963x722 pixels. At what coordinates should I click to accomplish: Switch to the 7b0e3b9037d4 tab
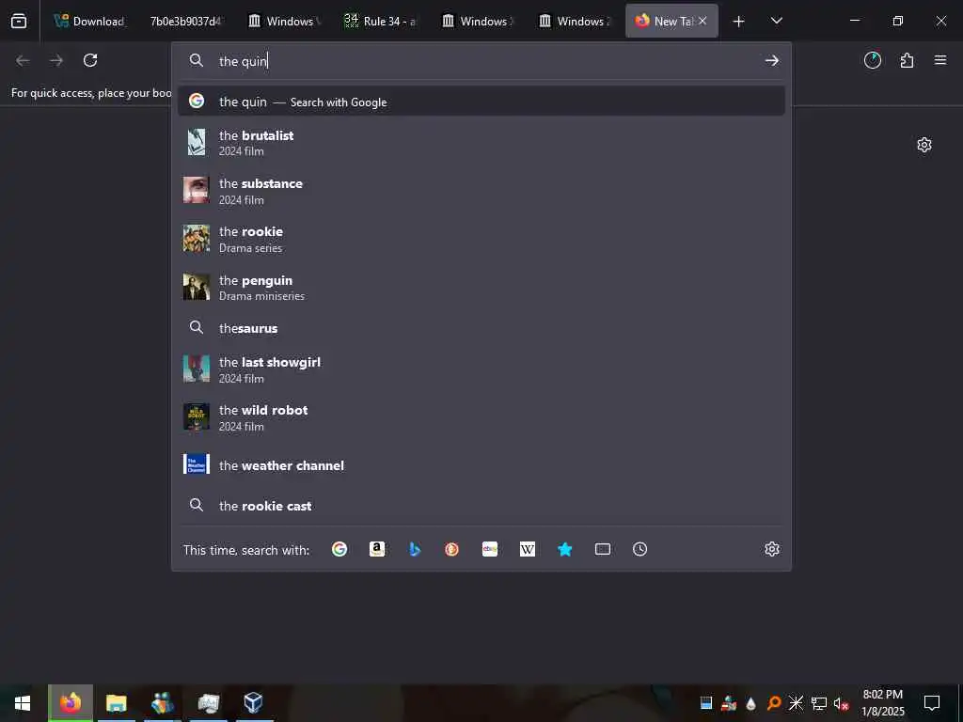click(x=185, y=21)
